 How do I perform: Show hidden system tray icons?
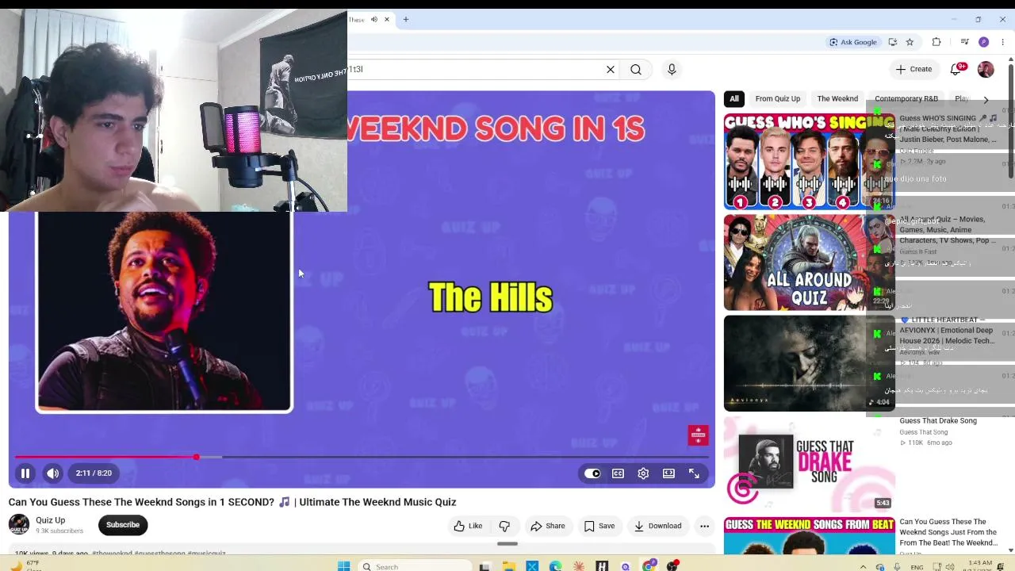click(863, 567)
